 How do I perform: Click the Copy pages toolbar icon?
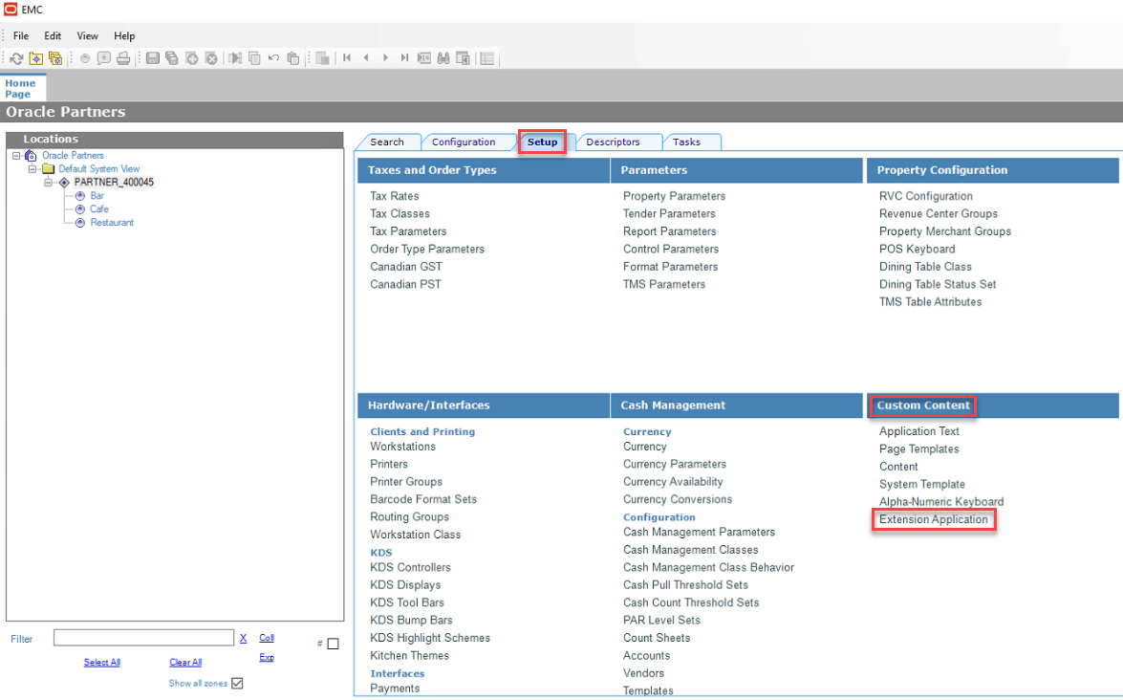click(x=254, y=58)
